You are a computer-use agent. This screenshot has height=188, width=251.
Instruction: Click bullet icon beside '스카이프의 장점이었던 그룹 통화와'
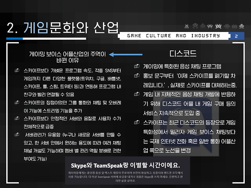pyautogui.click(x=17, y=102)
